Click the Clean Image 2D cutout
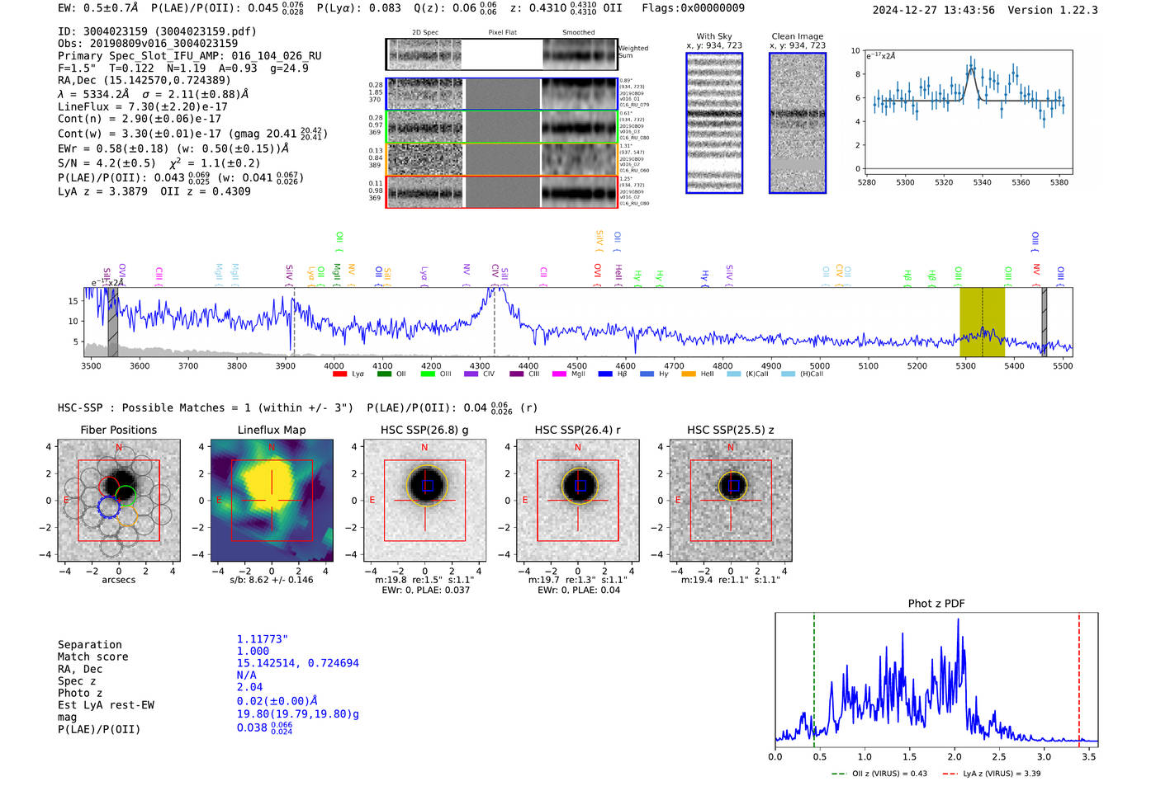This screenshot has height=786, width=1156. (x=798, y=123)
